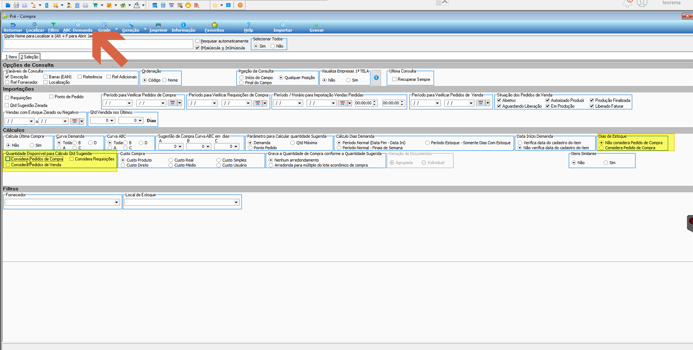Select Nome ordering radio button
693x350 pixels.
(x=164, y=80)
